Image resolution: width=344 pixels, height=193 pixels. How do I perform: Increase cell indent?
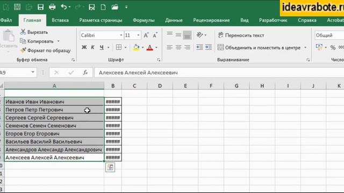coord(209,47)
